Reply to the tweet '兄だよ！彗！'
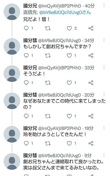This screenshot has width=110, height=176. click(x=26, y=28)
